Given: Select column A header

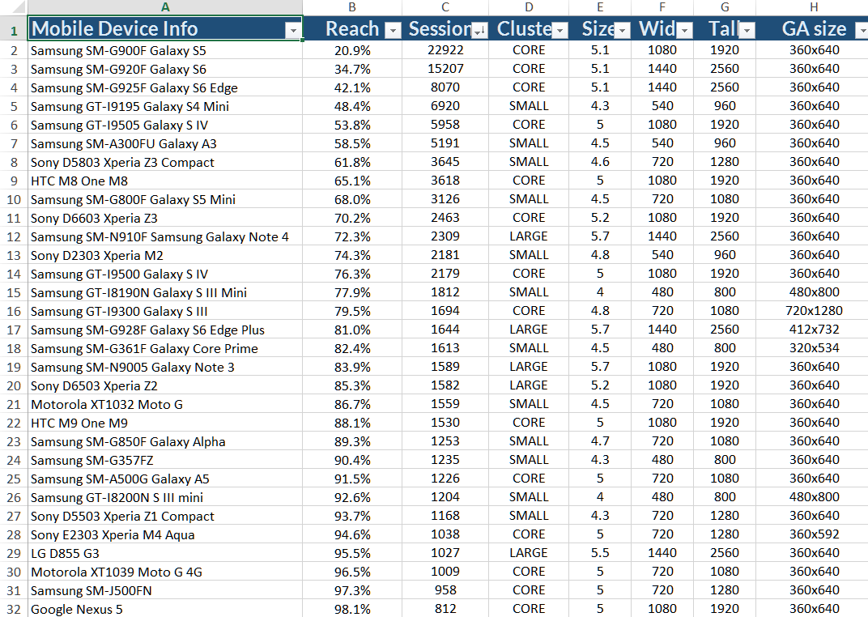Looking at the screenshot, I should (165, 7).
